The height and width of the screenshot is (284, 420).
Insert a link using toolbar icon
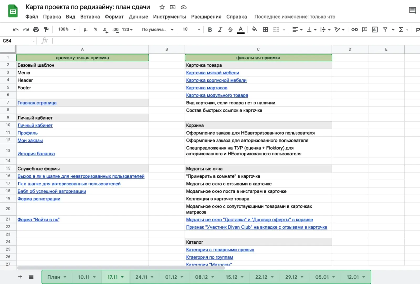[x=355, y=29]
